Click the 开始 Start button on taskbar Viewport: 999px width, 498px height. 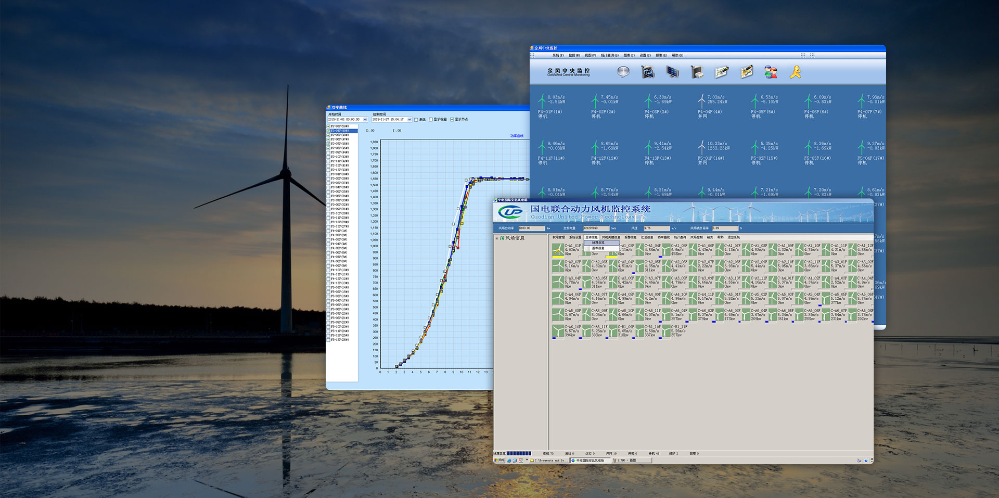pos(499,461)
